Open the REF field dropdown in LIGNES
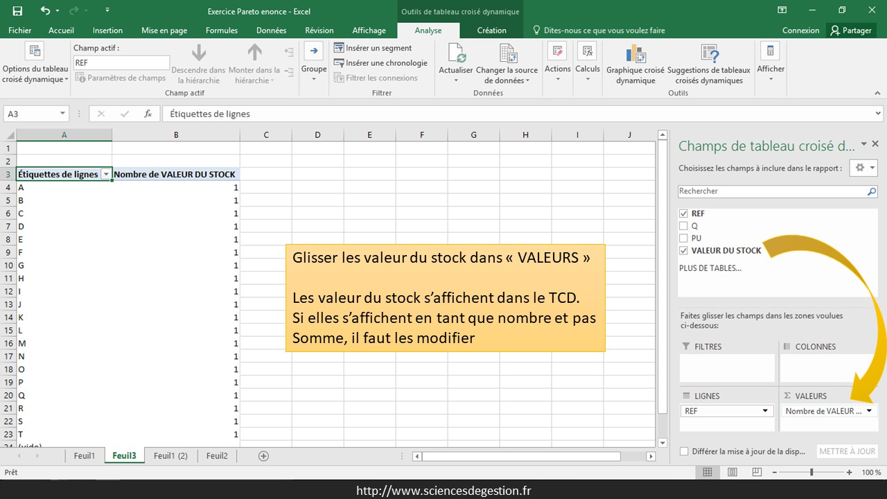The width and height of the screenshot is (887, 499). coord(765,411)
